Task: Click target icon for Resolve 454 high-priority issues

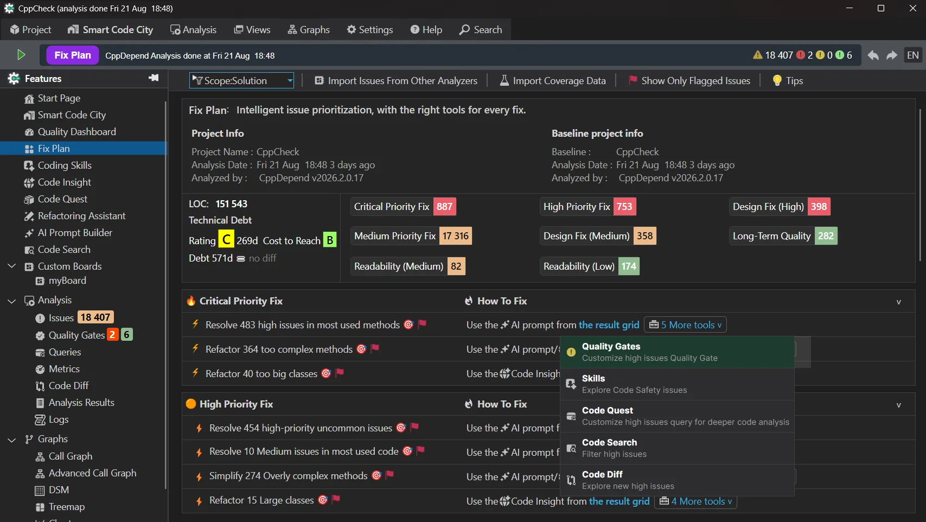Action: (x=401, y=428)
